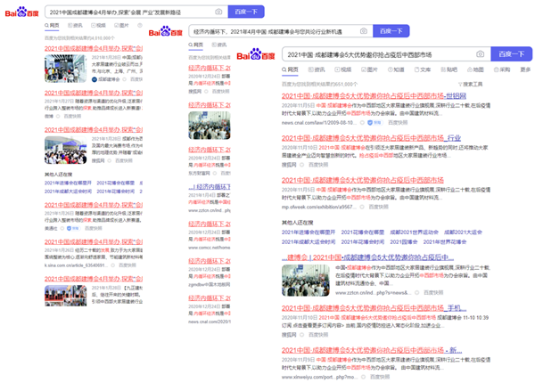Focus the search field containing 5大优势邀你抢占疫后中西部市场
This screenshot has height=383, width=535.
click(x=386, y=54)
